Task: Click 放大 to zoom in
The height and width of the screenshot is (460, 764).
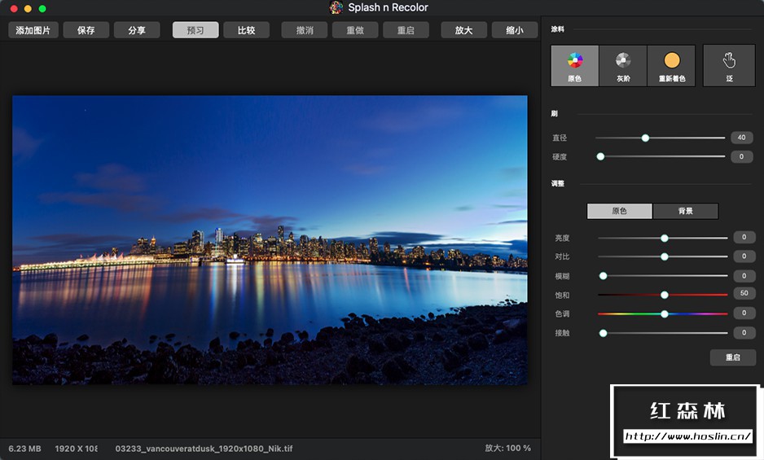Action: 463,30
